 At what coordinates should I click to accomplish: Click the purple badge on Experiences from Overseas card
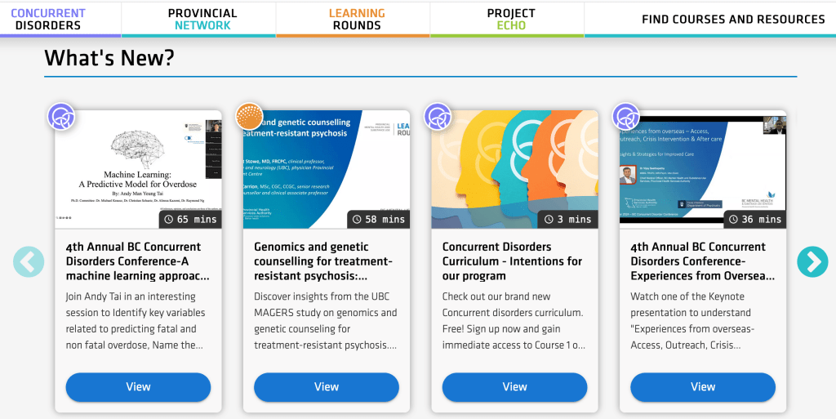[626, 117]
